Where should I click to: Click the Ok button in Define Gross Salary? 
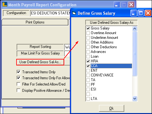tap(111, 108)
